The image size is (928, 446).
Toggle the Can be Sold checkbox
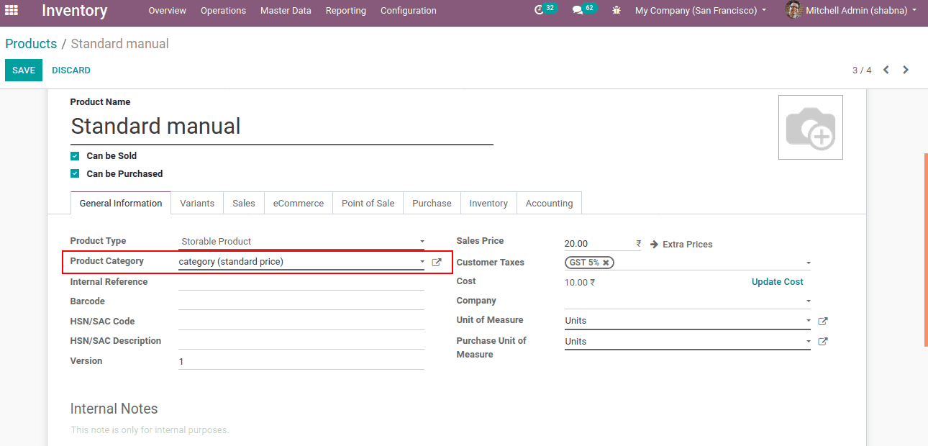(x=75, y=156)
